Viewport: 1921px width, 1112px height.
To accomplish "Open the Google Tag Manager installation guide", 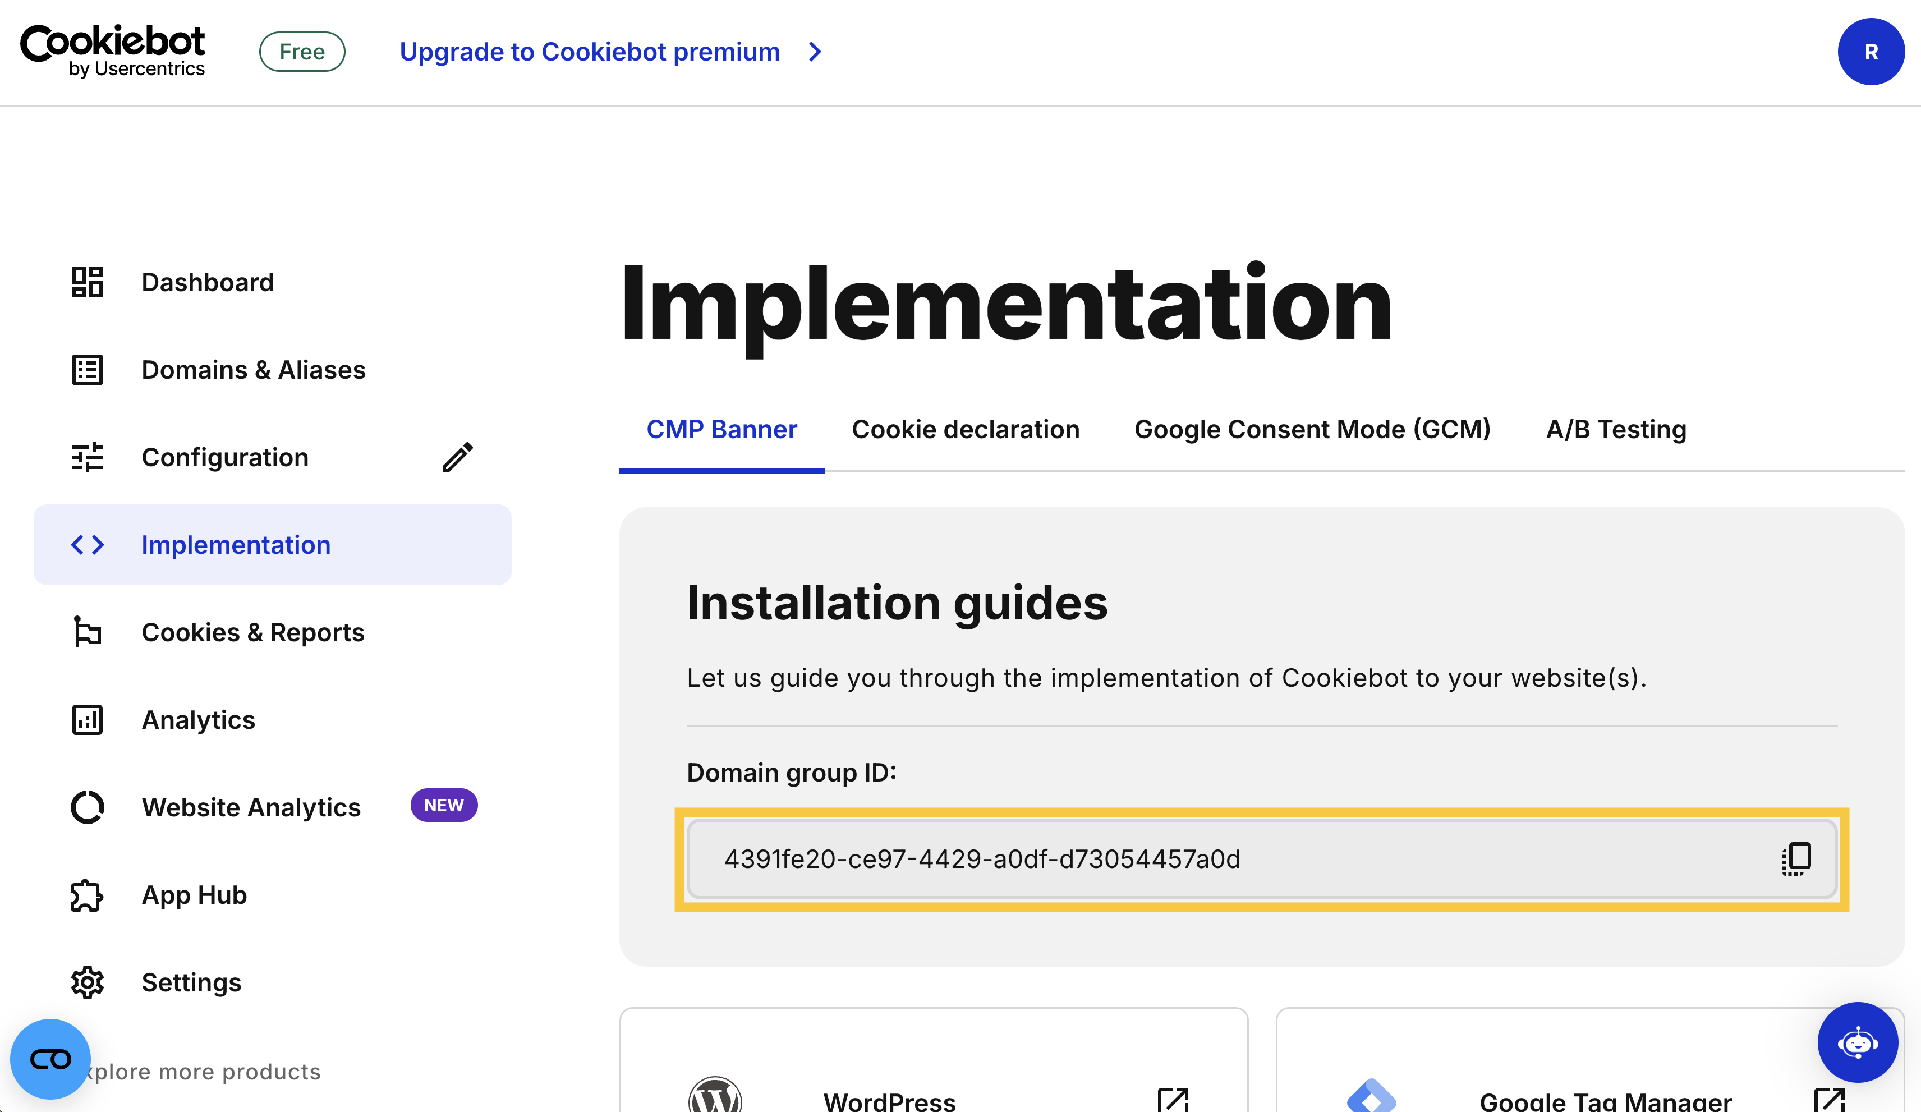I will coord(1605,1101).
